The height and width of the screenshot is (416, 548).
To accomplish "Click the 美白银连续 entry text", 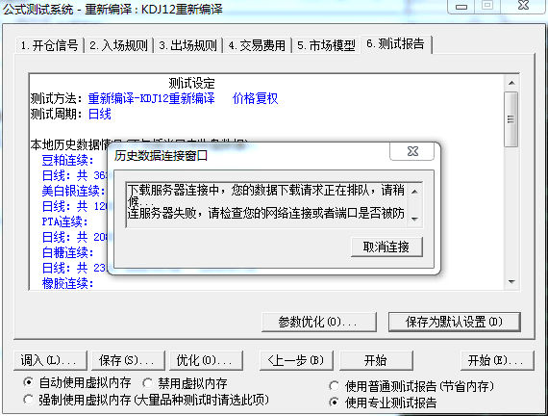I will (73, 191).
